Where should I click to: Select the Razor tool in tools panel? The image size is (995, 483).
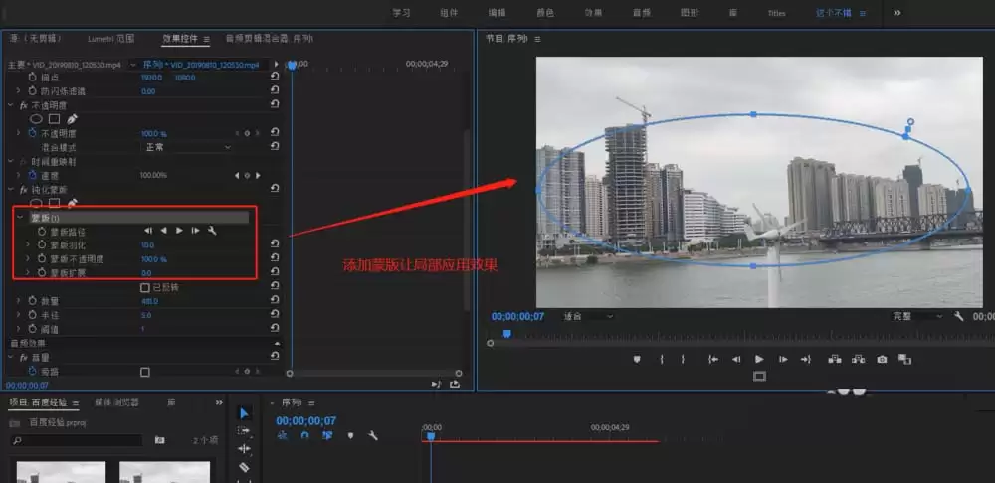click(x=245, y=468)
